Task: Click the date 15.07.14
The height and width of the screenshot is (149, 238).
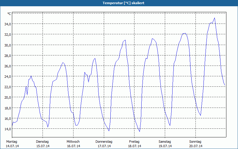Action: coord(43,146)
